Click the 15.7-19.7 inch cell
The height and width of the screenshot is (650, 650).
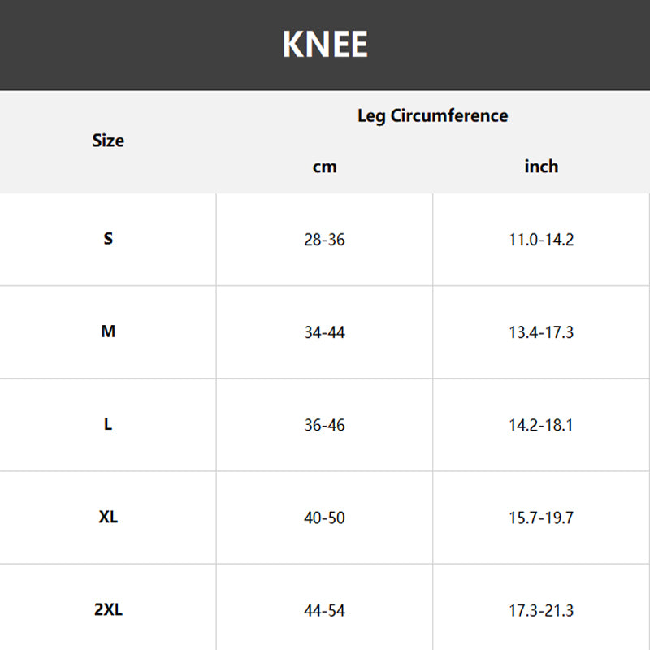tap(541, 518)
